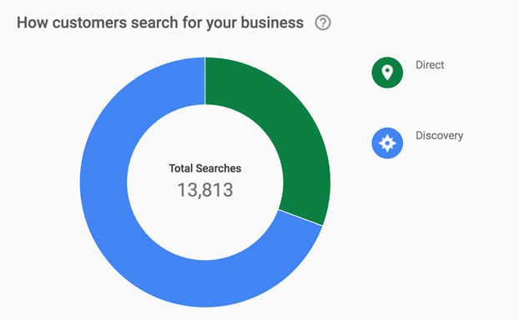This screenshot has height=320, width=519.
Task: Click the blue Discovery compass icon
Action: [387, 143]
